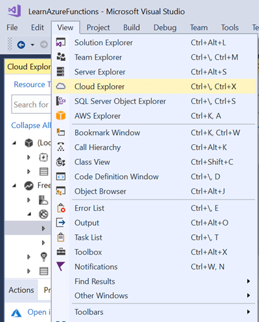Open the Tools menu
This screenshot has height=322, width=259.
click(x=230, y=28)
